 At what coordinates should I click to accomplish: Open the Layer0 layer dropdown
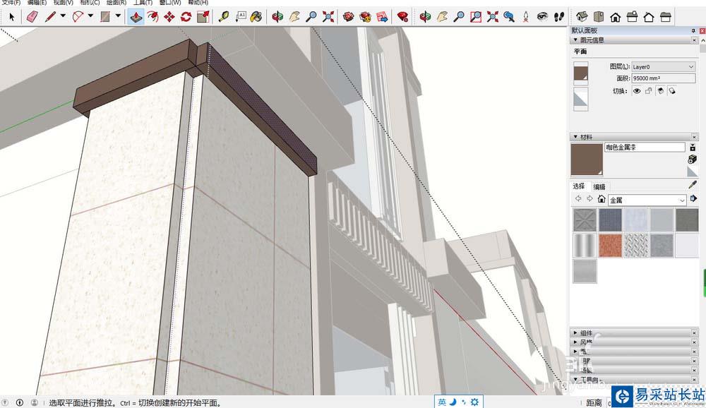[663, 66]
